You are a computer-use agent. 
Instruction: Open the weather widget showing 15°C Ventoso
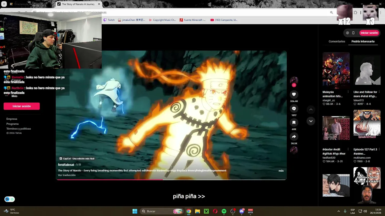12,211
